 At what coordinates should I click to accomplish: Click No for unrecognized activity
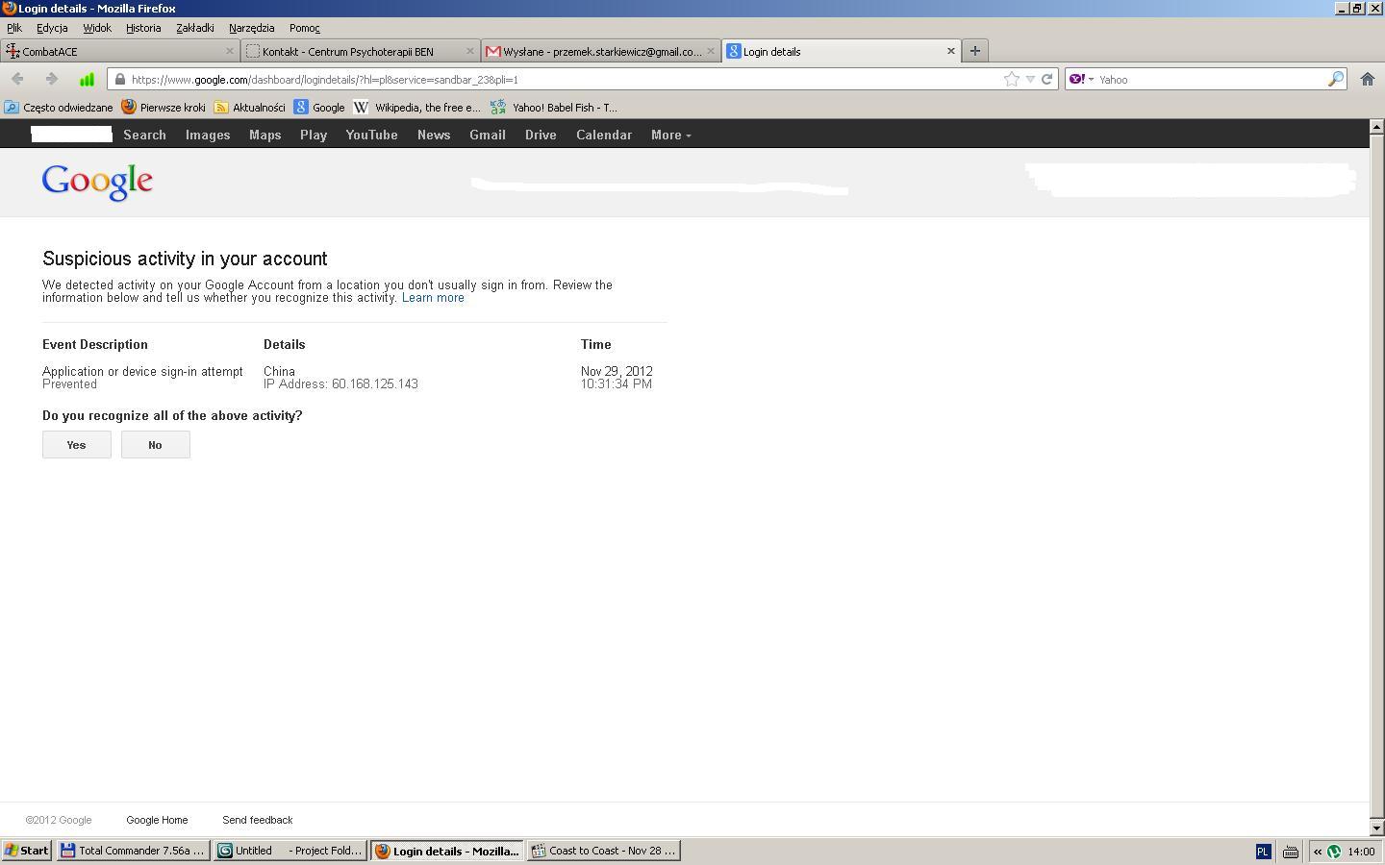click(x=156, y=445)
